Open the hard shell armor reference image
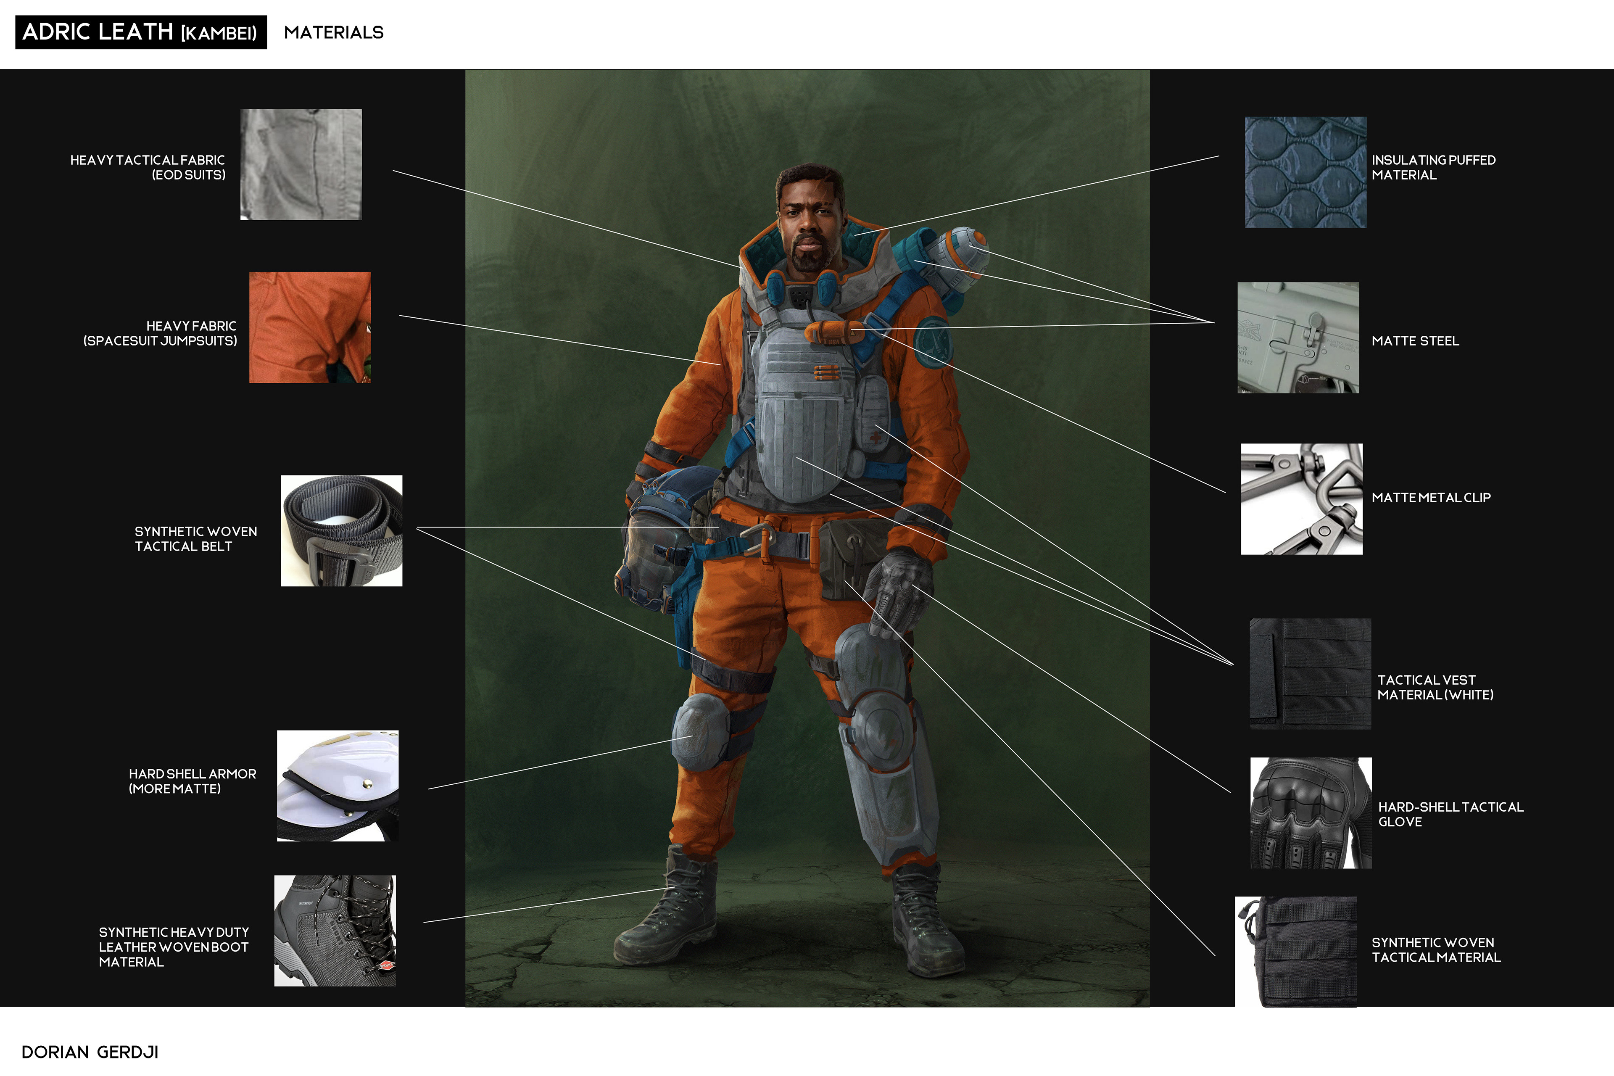Image resolution: width=1614 pixels, height=1076 pixels. [338, 786]
